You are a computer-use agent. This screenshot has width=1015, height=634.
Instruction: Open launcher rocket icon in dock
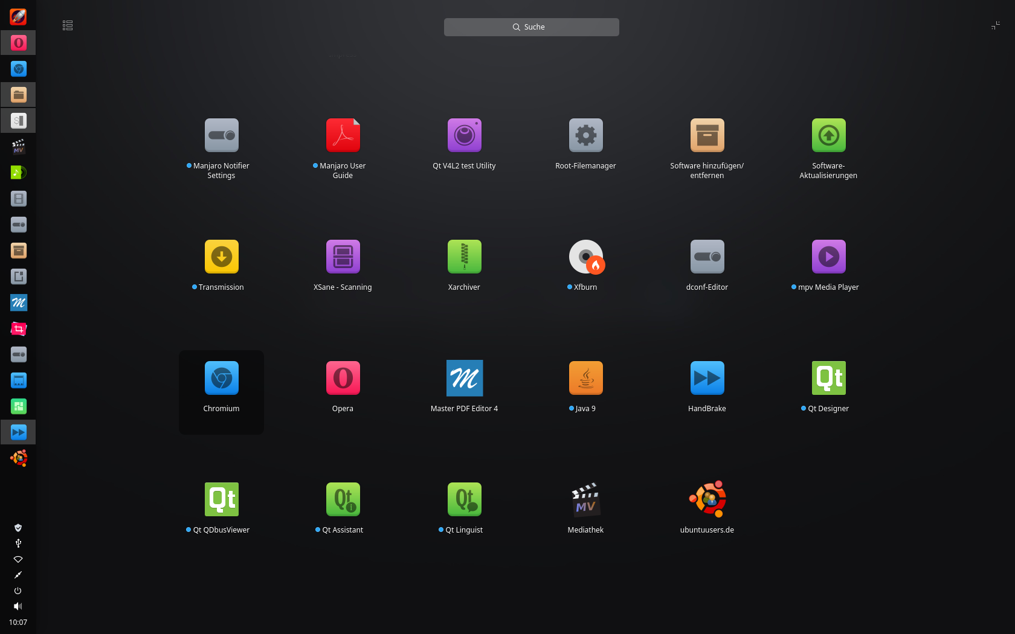pos(18,17)
